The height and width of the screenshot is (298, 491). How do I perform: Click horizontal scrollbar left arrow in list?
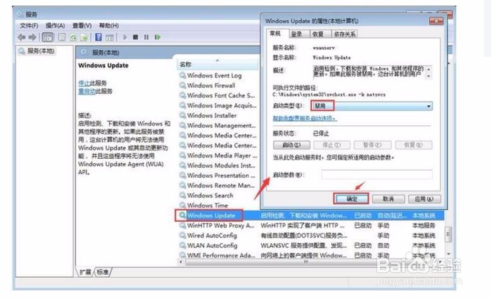coord(181,262)
